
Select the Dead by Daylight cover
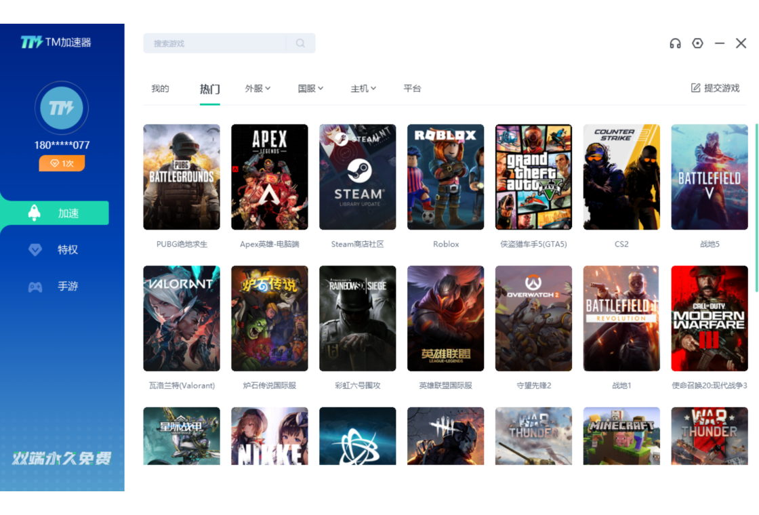click(446, 436)
